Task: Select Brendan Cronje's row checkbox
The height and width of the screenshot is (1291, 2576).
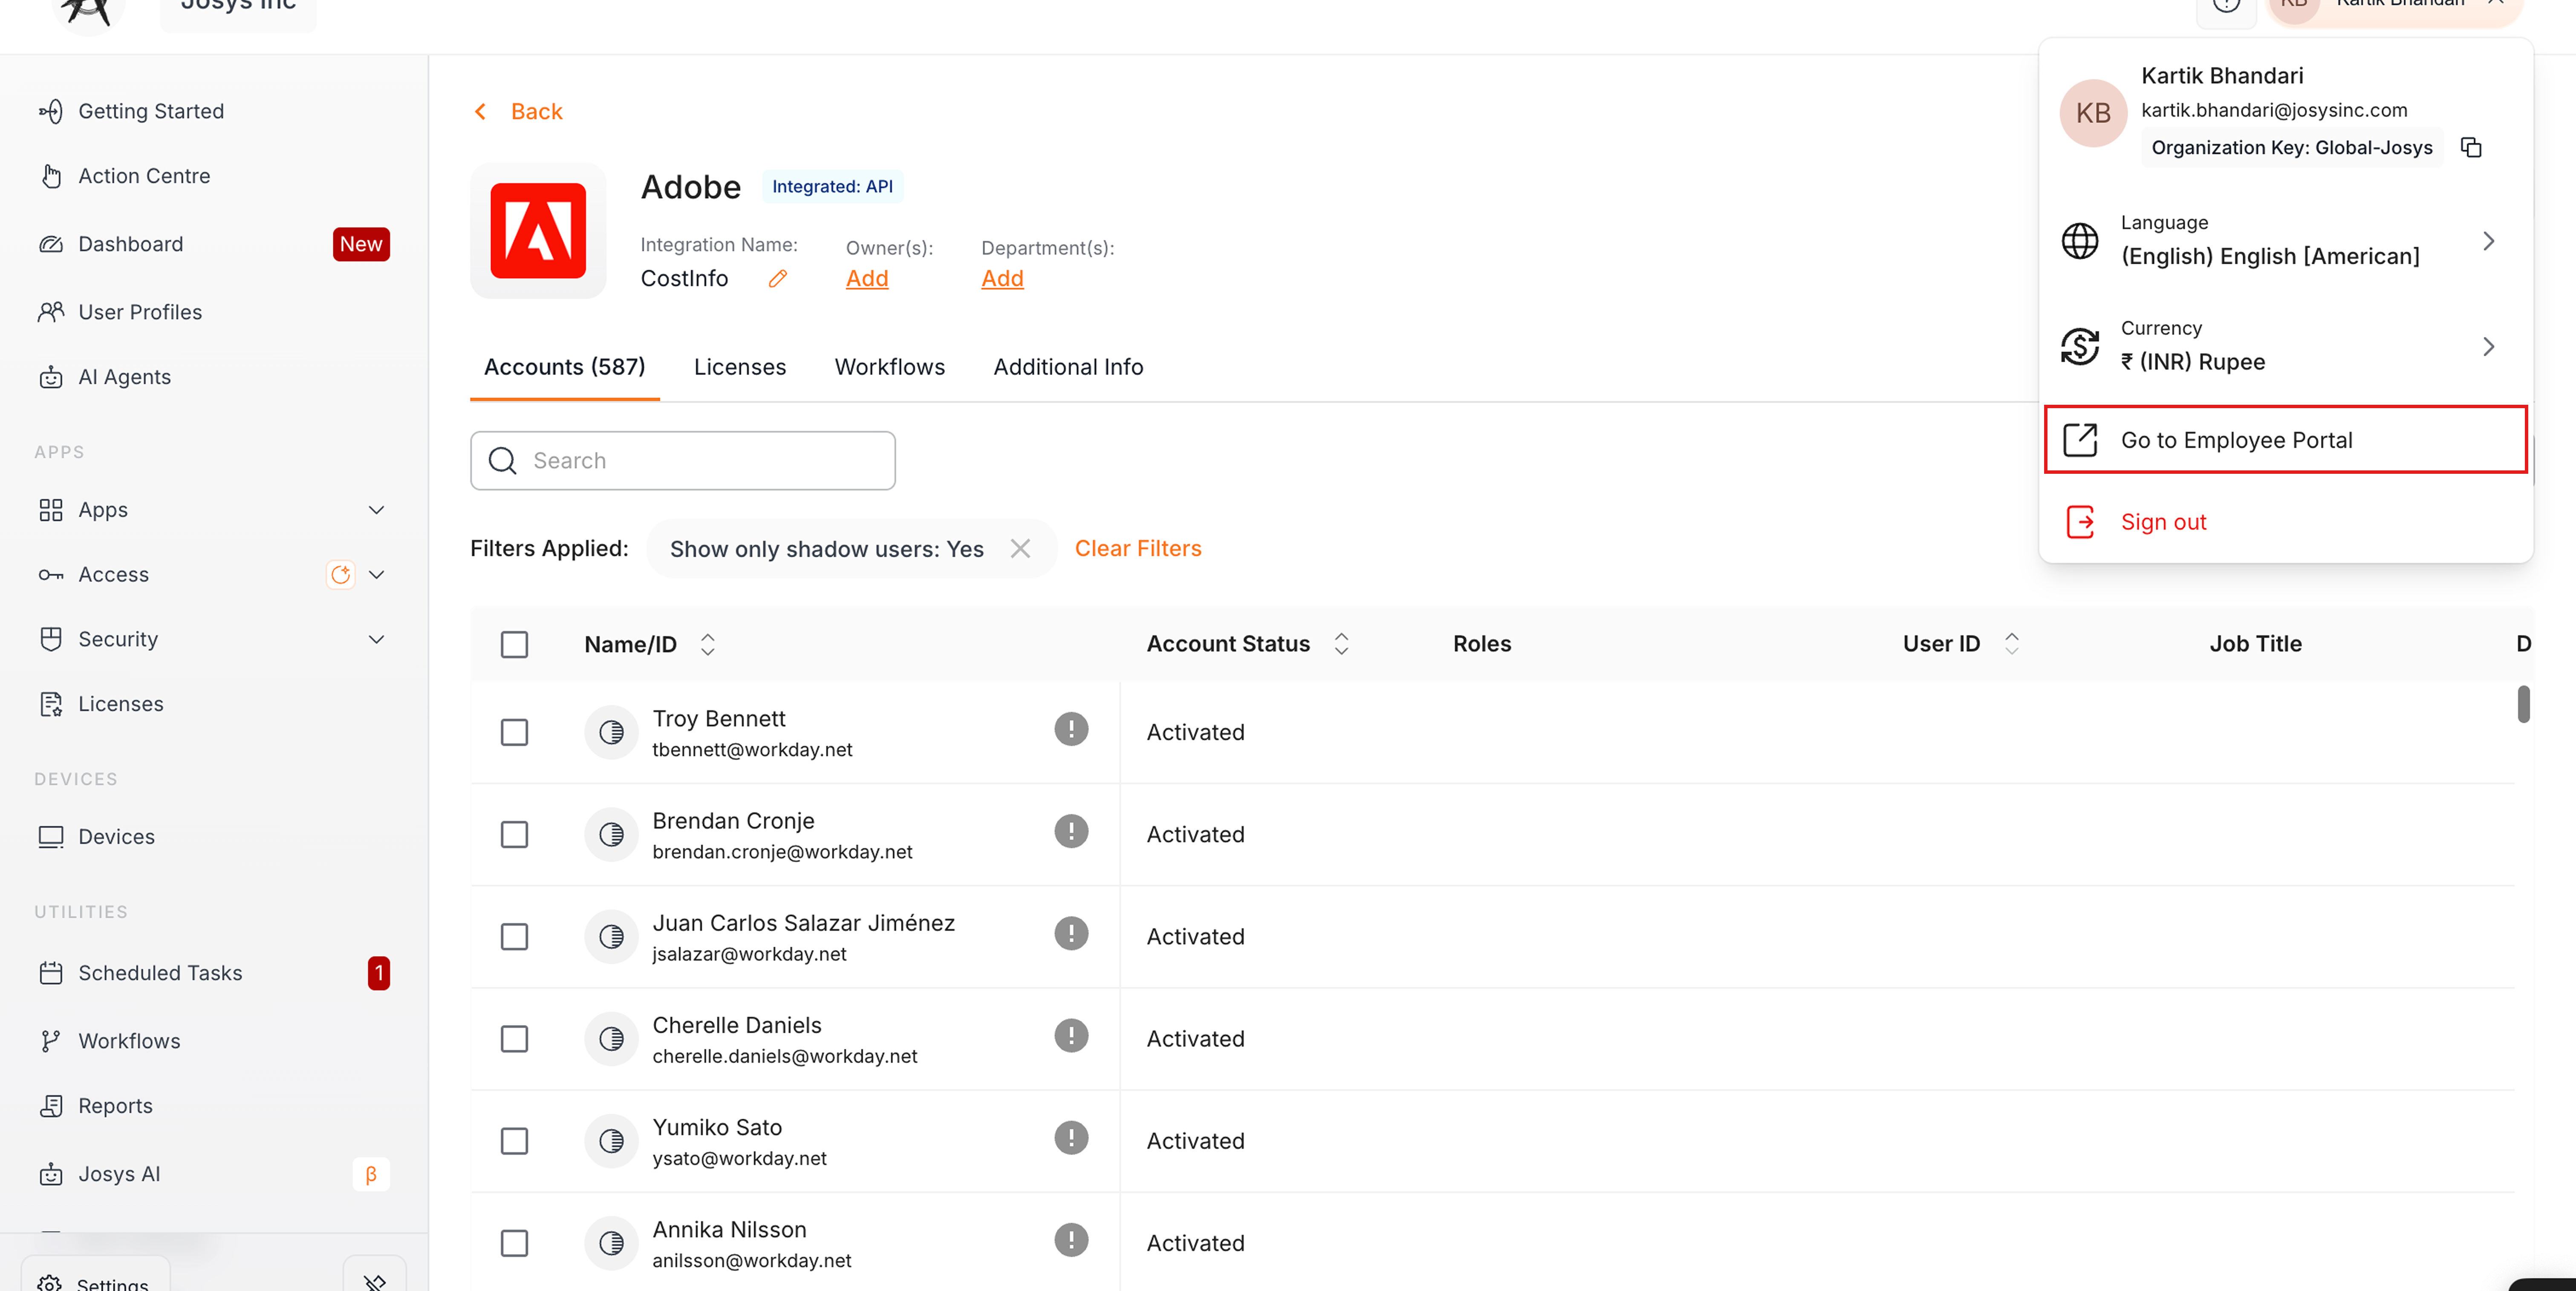Action: click(x=514, y=835)
